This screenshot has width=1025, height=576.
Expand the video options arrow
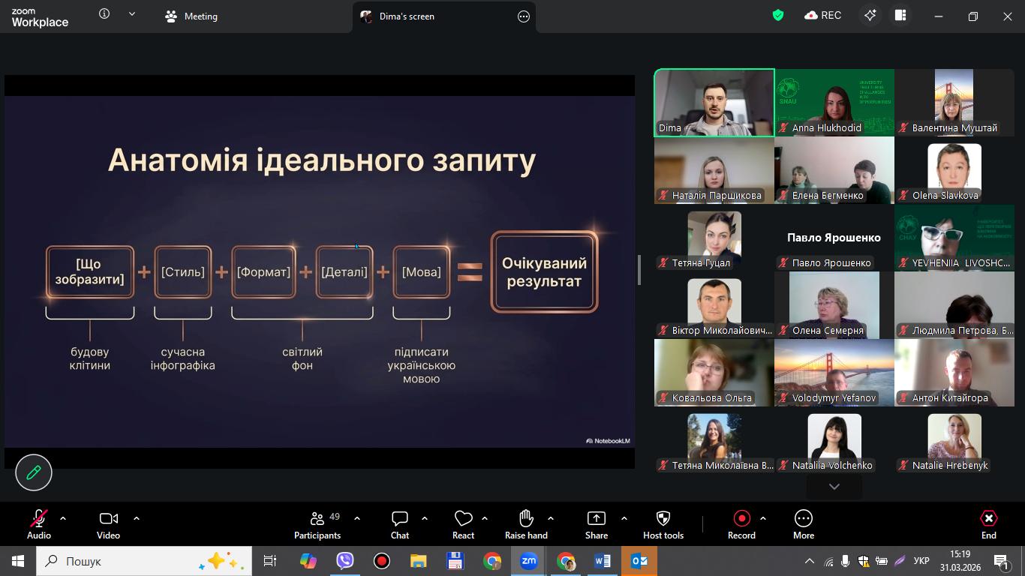(137, 518)
